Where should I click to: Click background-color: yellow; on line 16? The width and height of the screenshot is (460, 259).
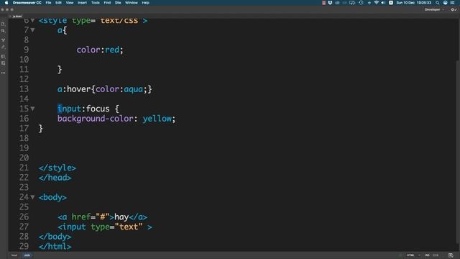click(x=116, y=119)
